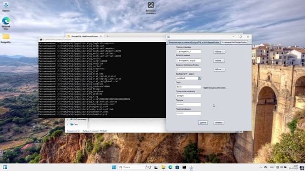
Task: Click the command prompt window title bar icon
Action: [41, 39]
